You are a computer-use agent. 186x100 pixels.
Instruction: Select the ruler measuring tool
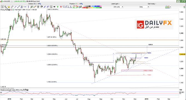coord(12,7)
